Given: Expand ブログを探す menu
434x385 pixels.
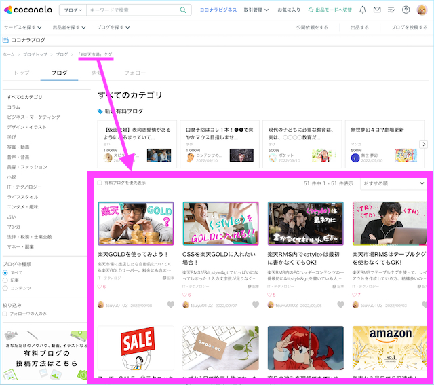Looking at the screenshot, I should (x=113, y=27).
